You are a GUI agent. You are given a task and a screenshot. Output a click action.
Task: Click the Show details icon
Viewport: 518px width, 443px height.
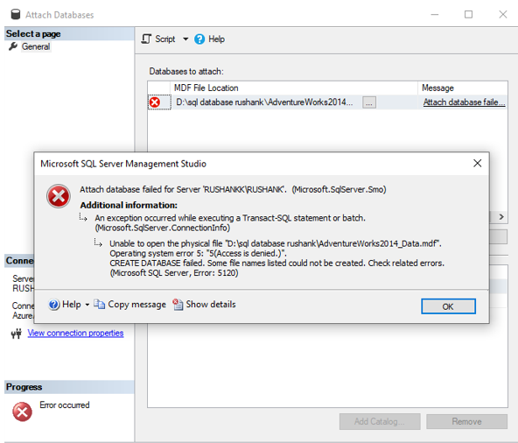[x=178, y=304]
